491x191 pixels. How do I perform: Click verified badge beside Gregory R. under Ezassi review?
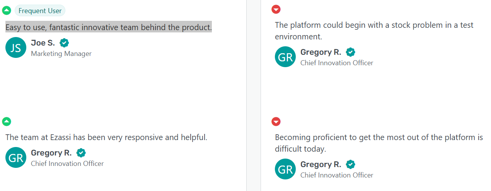pos(81,153)
